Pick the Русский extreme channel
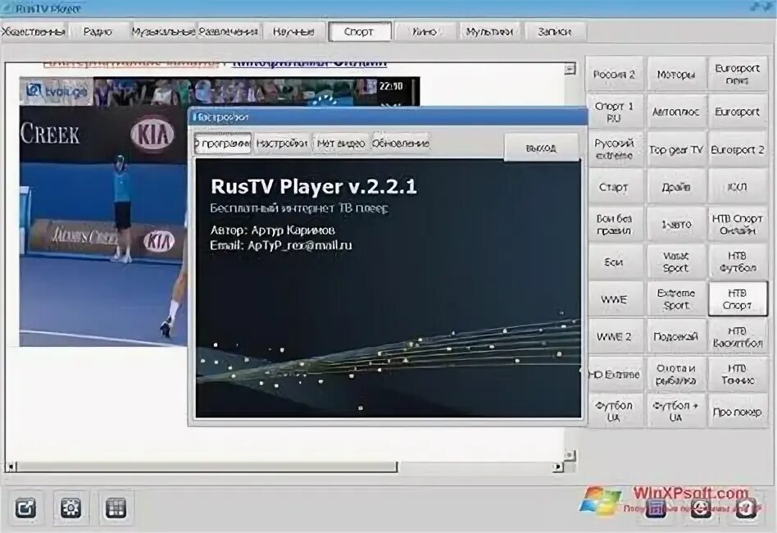777x533 pixels. coord(615,149)
